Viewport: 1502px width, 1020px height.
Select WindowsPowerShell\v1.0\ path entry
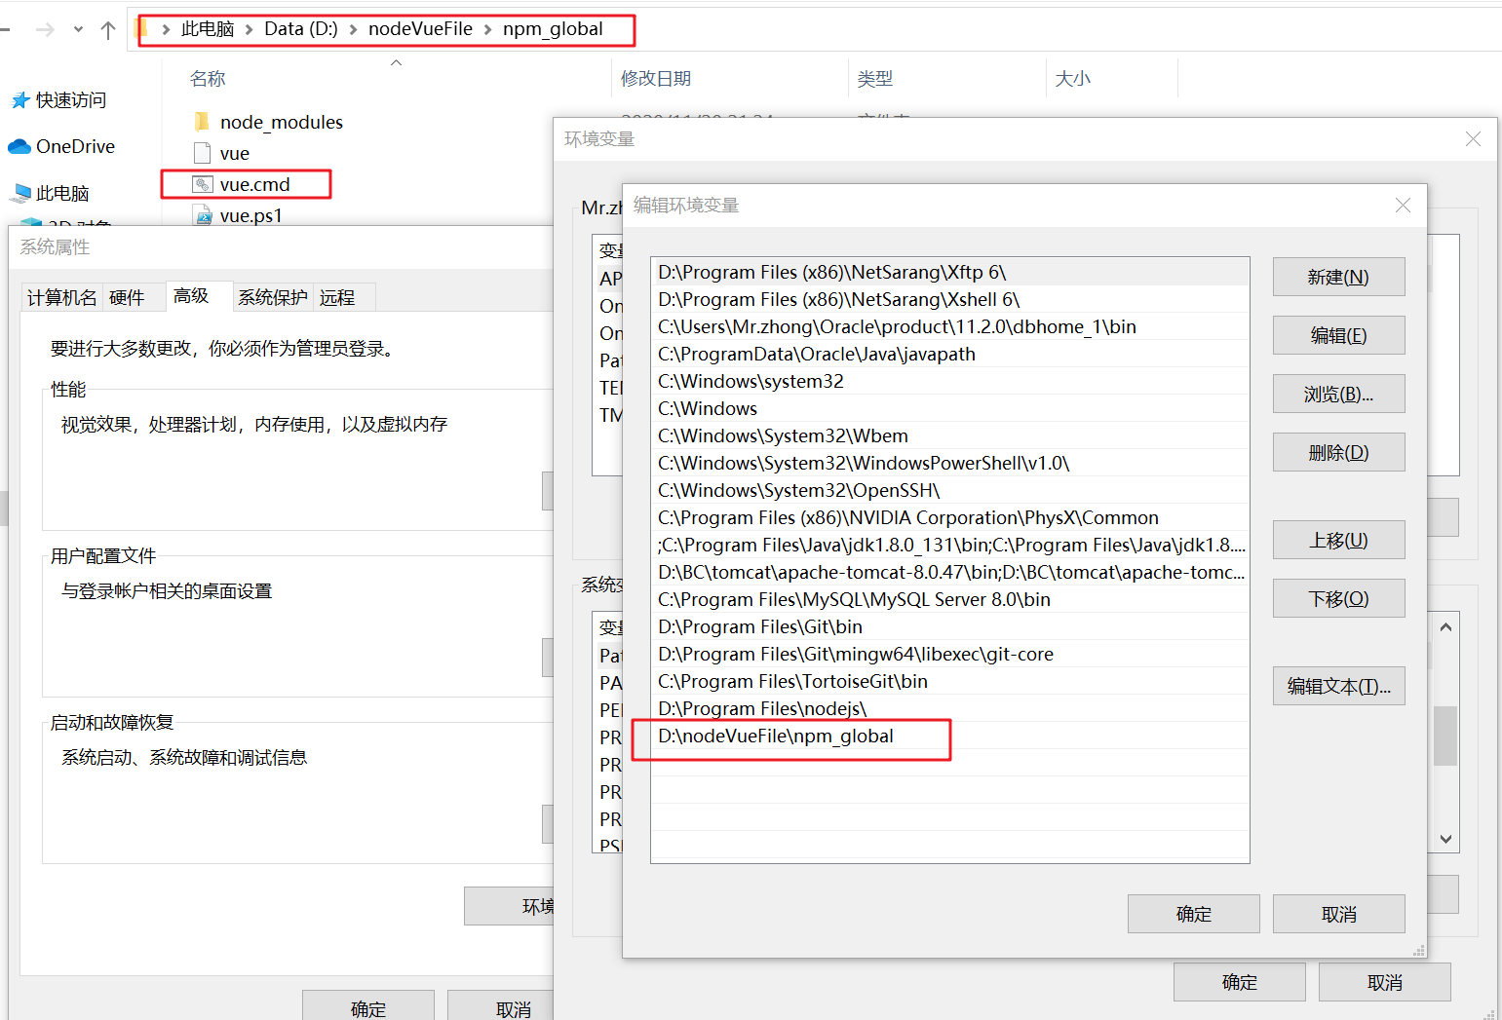[x=950, y=463]
